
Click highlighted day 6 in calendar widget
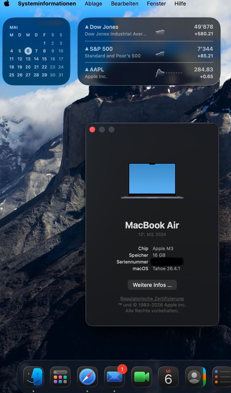click(x=28, y=51)
